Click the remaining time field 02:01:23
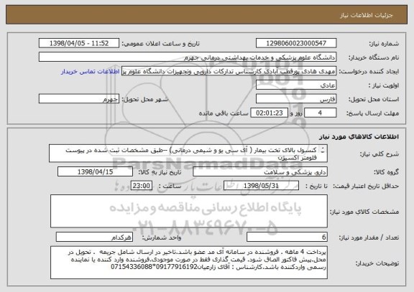 click(x=269, y=113)
